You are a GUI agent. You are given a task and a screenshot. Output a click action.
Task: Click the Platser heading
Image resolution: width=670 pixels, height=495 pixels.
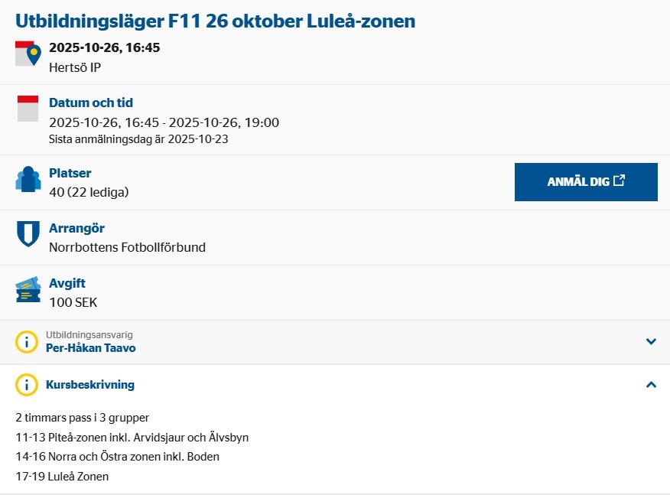click(x=70, y=173)
